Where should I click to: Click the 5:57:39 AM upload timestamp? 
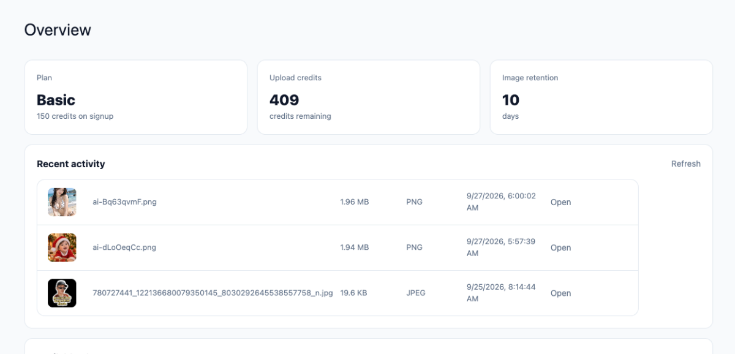(x=501, y=247)
